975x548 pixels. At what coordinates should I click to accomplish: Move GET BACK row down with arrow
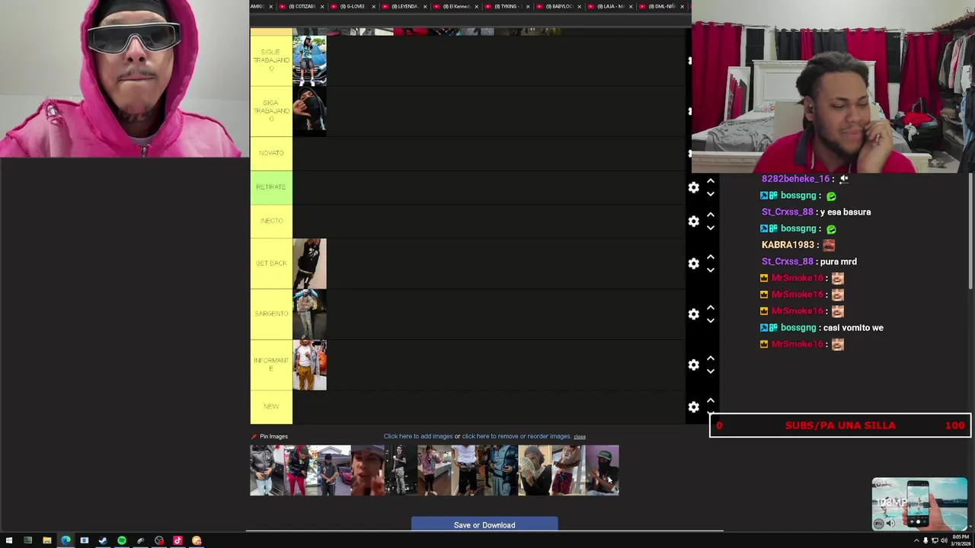click(x=710, y=269)
